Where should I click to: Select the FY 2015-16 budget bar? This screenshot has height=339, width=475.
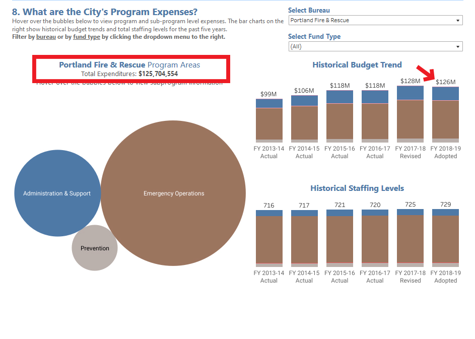(340, 116)
